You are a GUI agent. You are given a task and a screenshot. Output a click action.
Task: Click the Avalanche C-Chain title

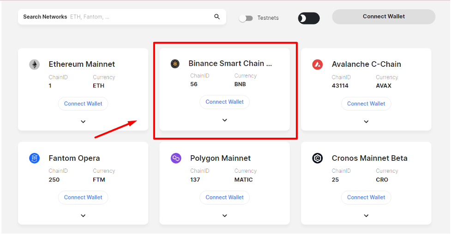[x=367, y=64]
